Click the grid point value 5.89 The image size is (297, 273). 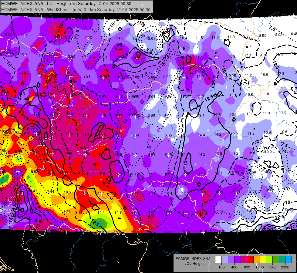(x=151, y=77)
